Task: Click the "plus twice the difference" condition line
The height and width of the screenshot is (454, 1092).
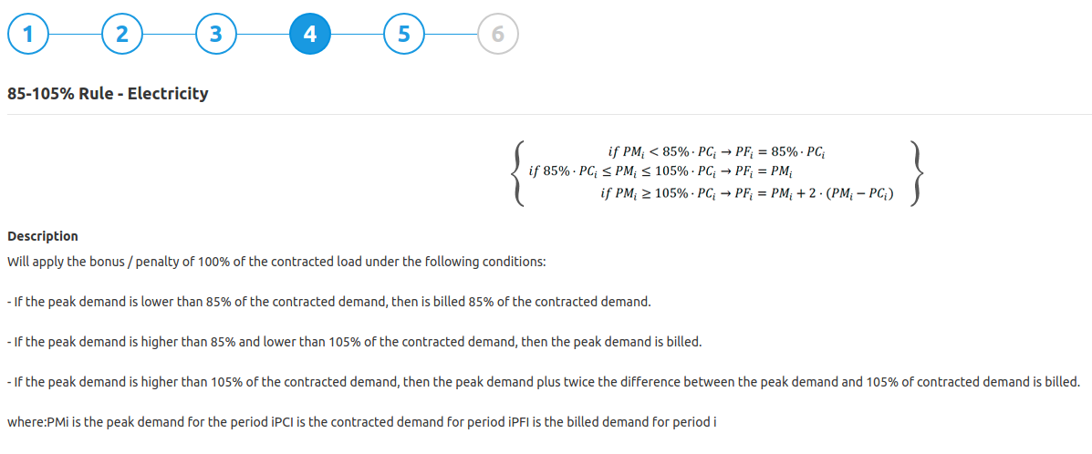Action: [543, 382]
